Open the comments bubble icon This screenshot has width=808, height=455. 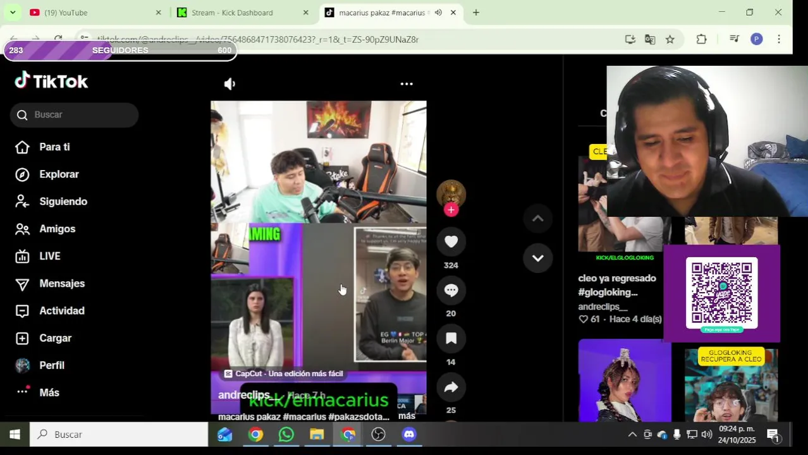(x=451, y=290)
